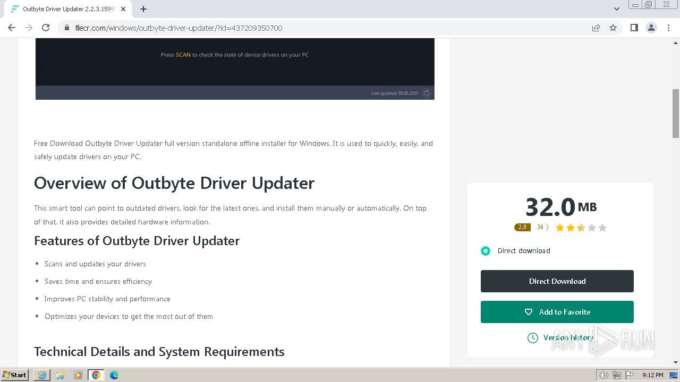Share this page from address bar
The height and width of the screenshot is (382, 680).
point(596,28)
